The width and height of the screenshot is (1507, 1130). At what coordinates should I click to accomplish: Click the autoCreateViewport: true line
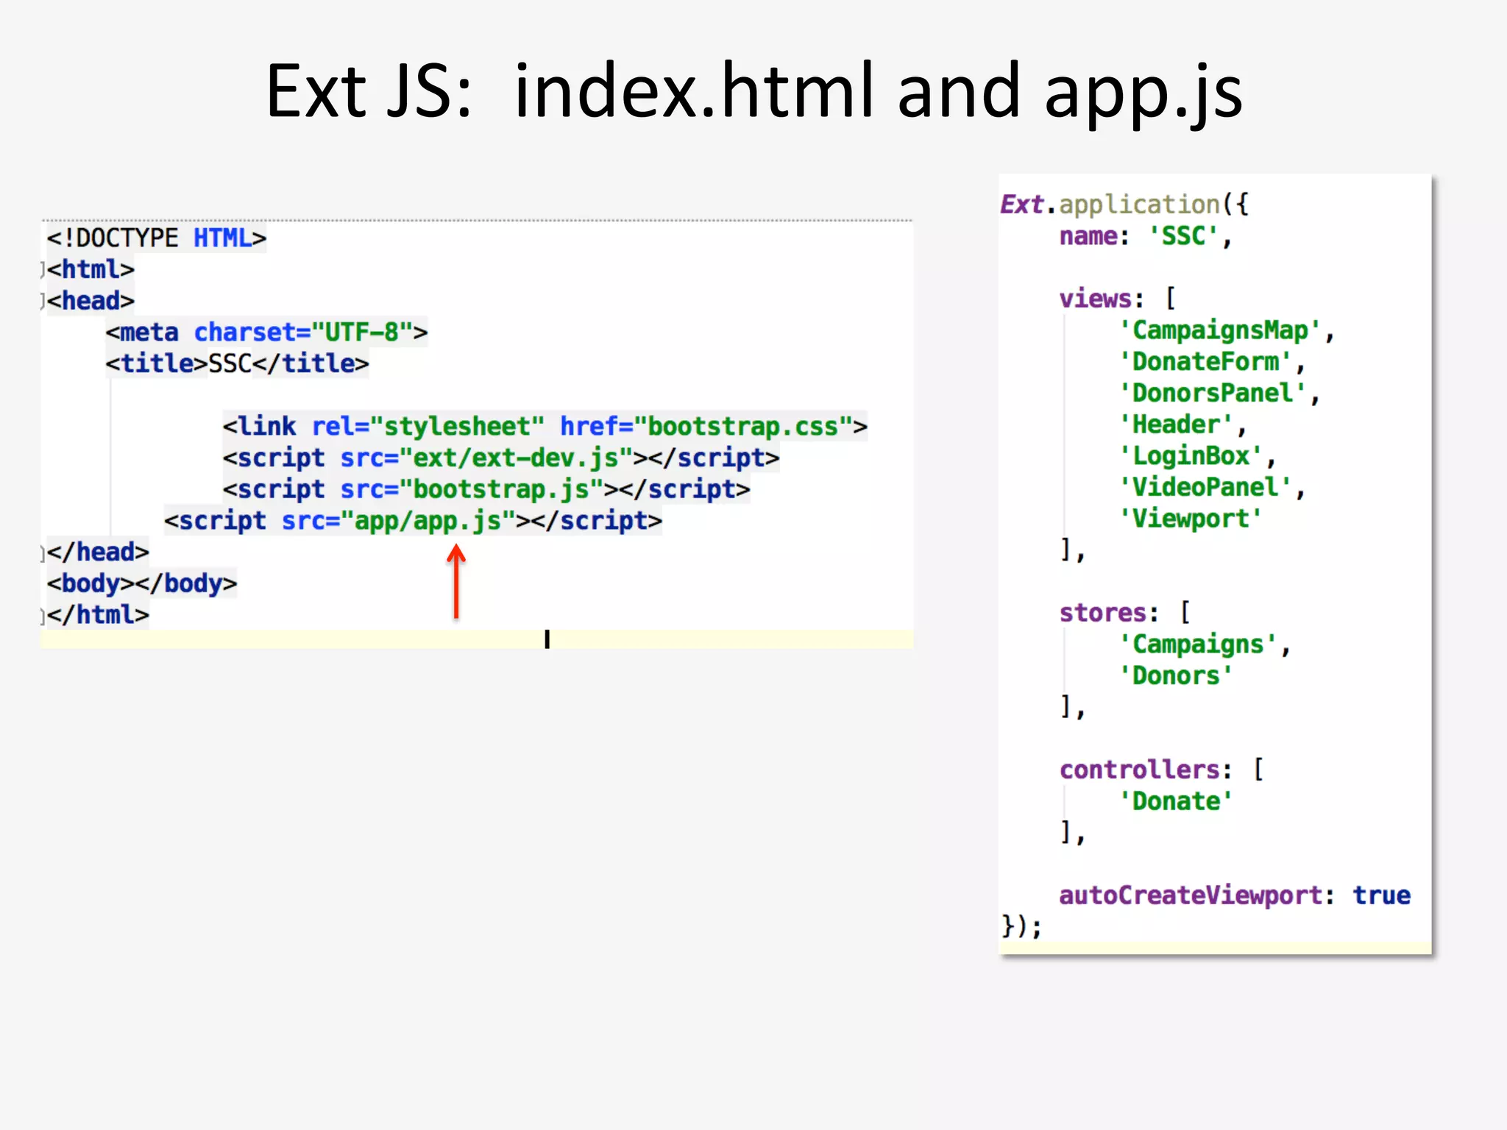(x=1235, y=895)
